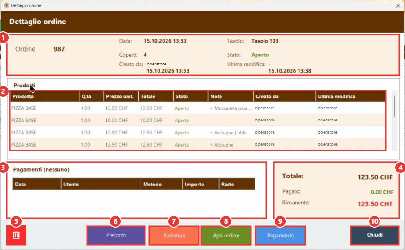Click the Preconto button

point(116,235)
